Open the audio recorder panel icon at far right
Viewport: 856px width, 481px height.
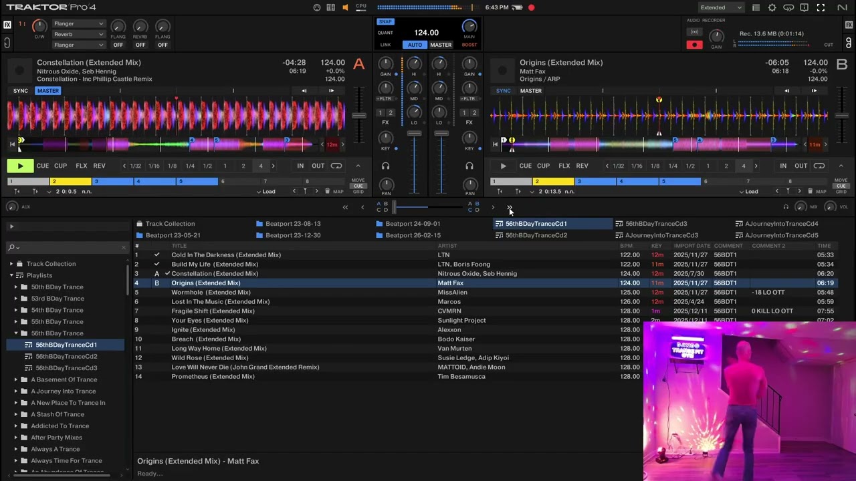coord(849,42)
